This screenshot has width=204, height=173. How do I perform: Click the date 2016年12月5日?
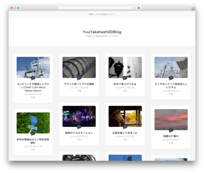pos(79,136)
